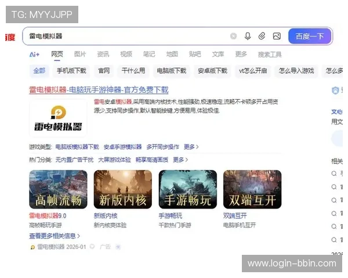
Task: Filter by 手机版下载 chip
Action: (x=71, y=71)
